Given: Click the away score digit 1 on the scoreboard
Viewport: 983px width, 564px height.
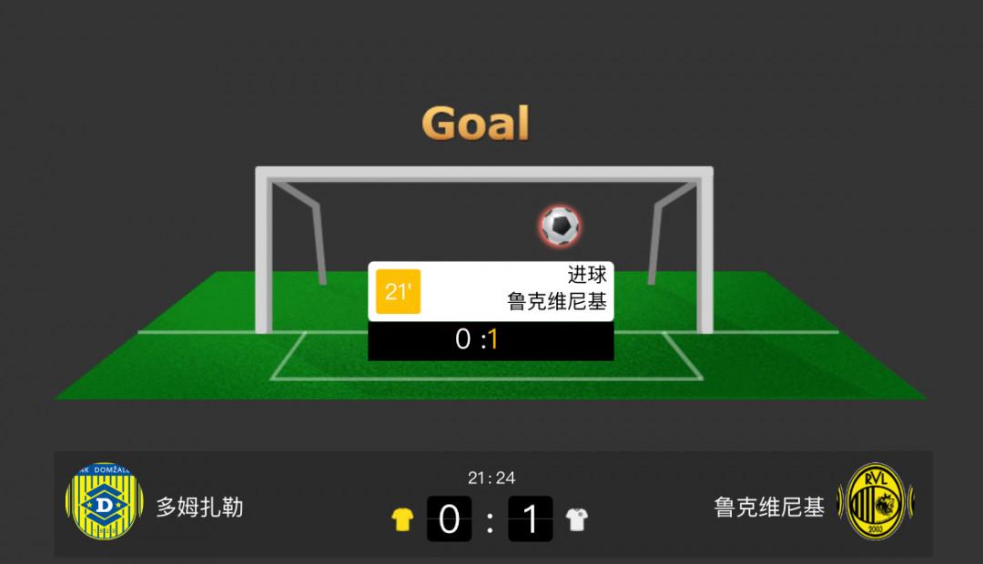Looking at the screenshot, I should 531,519.
